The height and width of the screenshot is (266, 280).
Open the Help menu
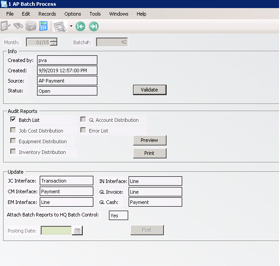tap(141, 14)
